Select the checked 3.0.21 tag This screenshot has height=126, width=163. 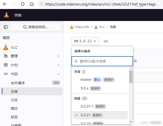pyautogui.click(x=100, y=115)
